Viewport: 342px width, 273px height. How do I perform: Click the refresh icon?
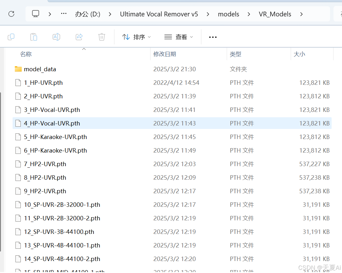tap(11, 14)
